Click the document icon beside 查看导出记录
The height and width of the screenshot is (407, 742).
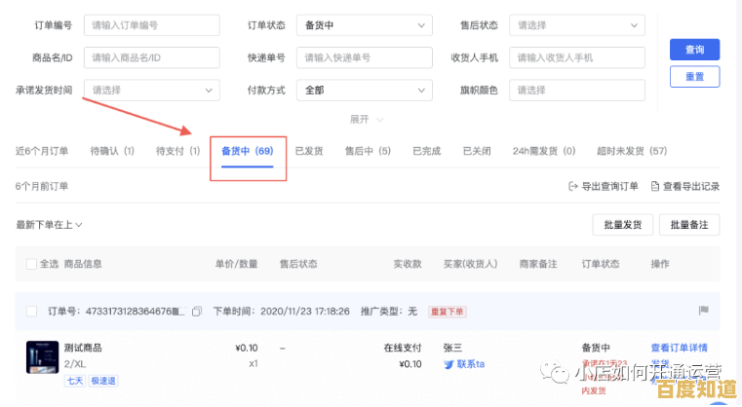(655, 186)
